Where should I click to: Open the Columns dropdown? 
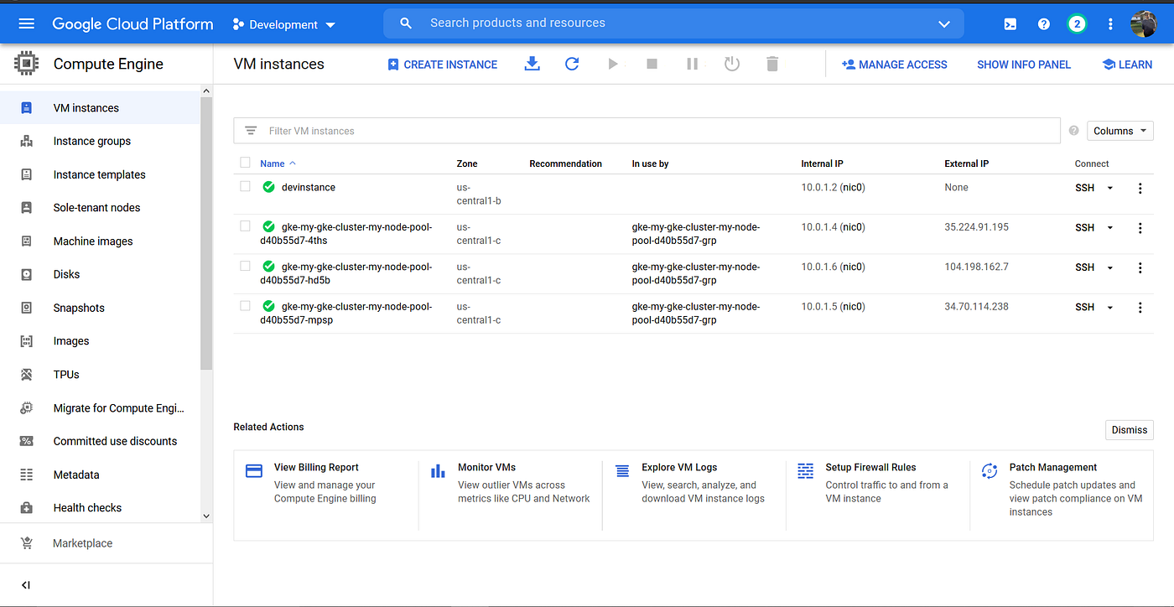[1120, 131]
